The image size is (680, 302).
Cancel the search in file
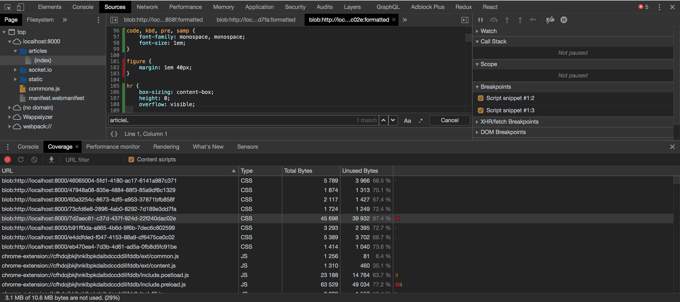point(449,120)
